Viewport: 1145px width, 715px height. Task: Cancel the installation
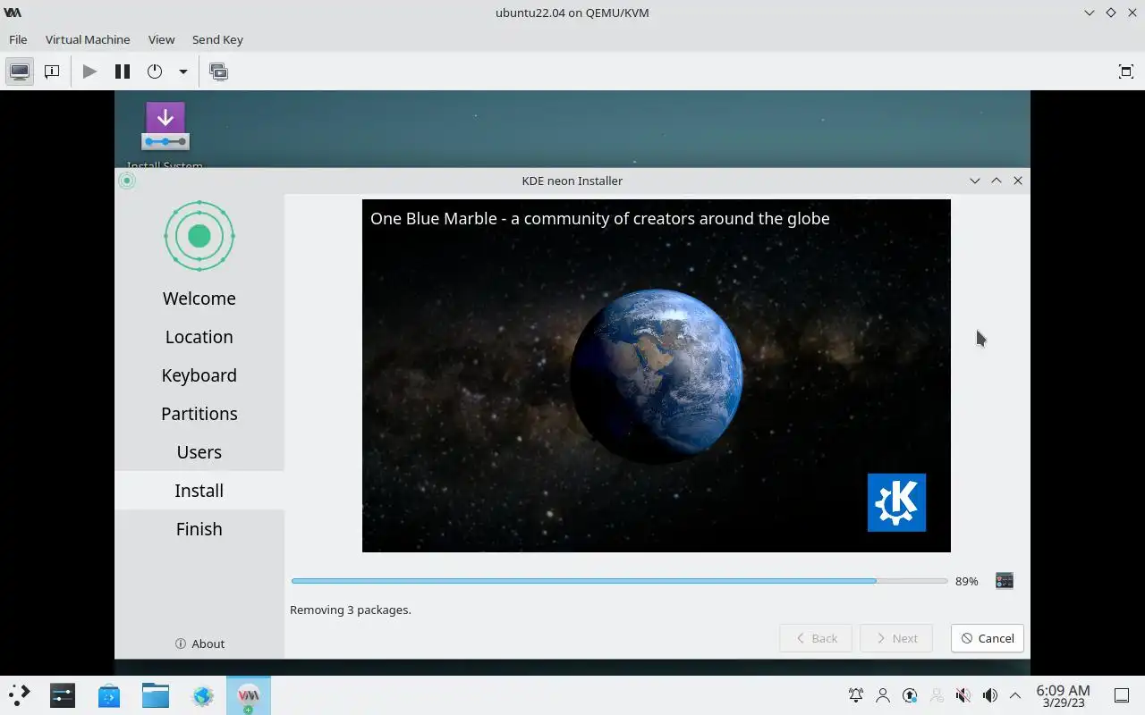pyautogui.click(x=988, y=638)
